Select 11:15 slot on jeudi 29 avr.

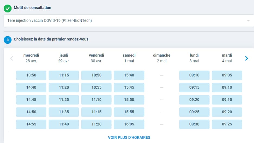click(64, 75)
